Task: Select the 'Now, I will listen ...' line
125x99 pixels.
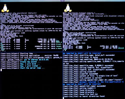Action: [x=21, y=66]
